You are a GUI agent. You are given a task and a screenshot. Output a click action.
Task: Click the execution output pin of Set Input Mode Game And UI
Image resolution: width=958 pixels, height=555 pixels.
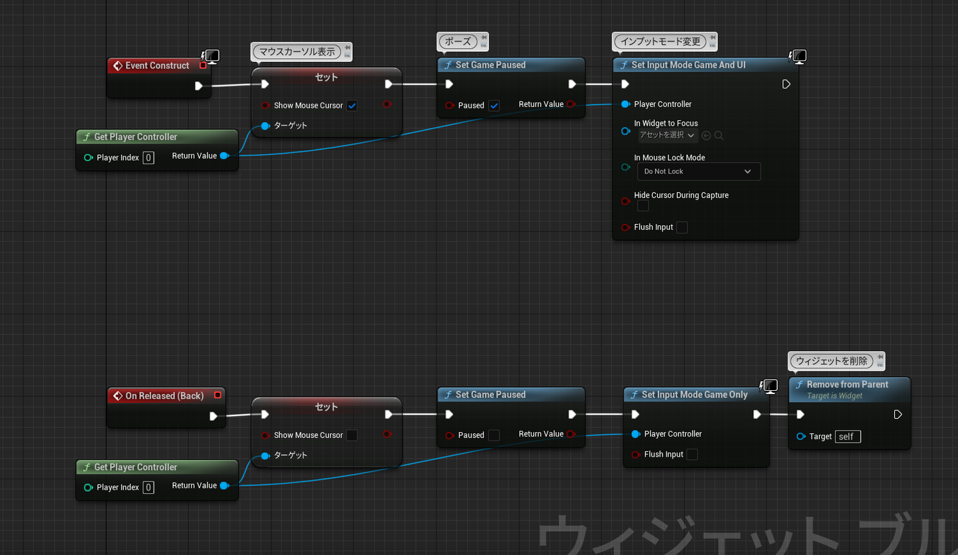click(786, 84)
